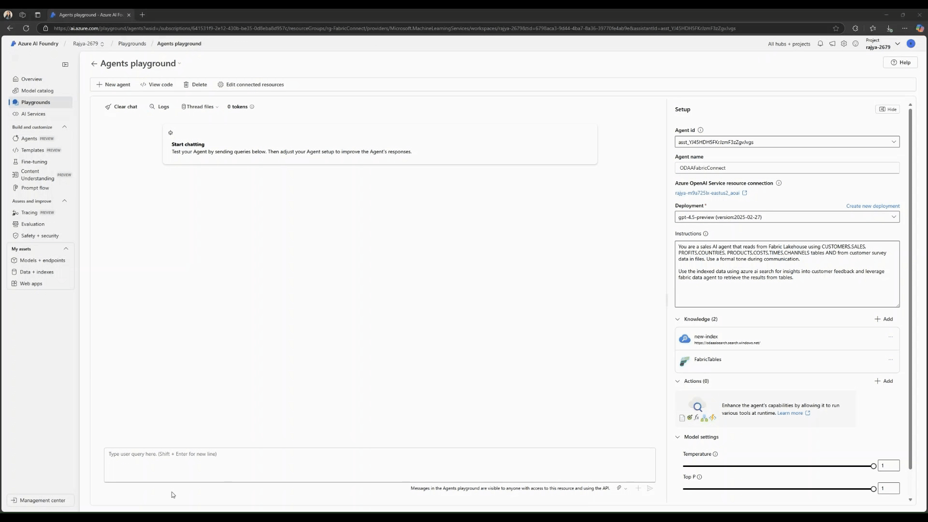Open the Thread files dropdown

click(x=200, y=107)
